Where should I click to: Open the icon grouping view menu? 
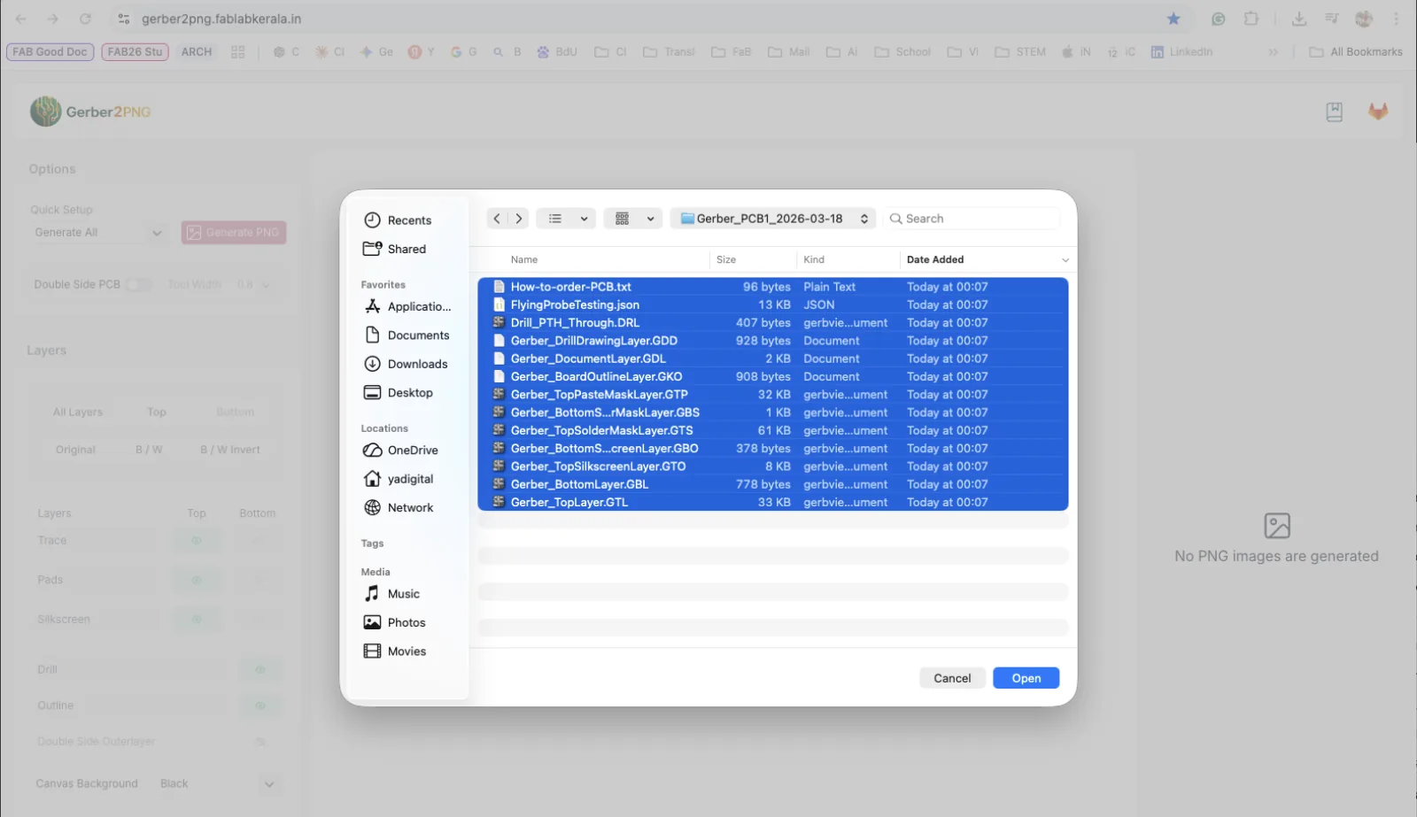click(623, 219)
